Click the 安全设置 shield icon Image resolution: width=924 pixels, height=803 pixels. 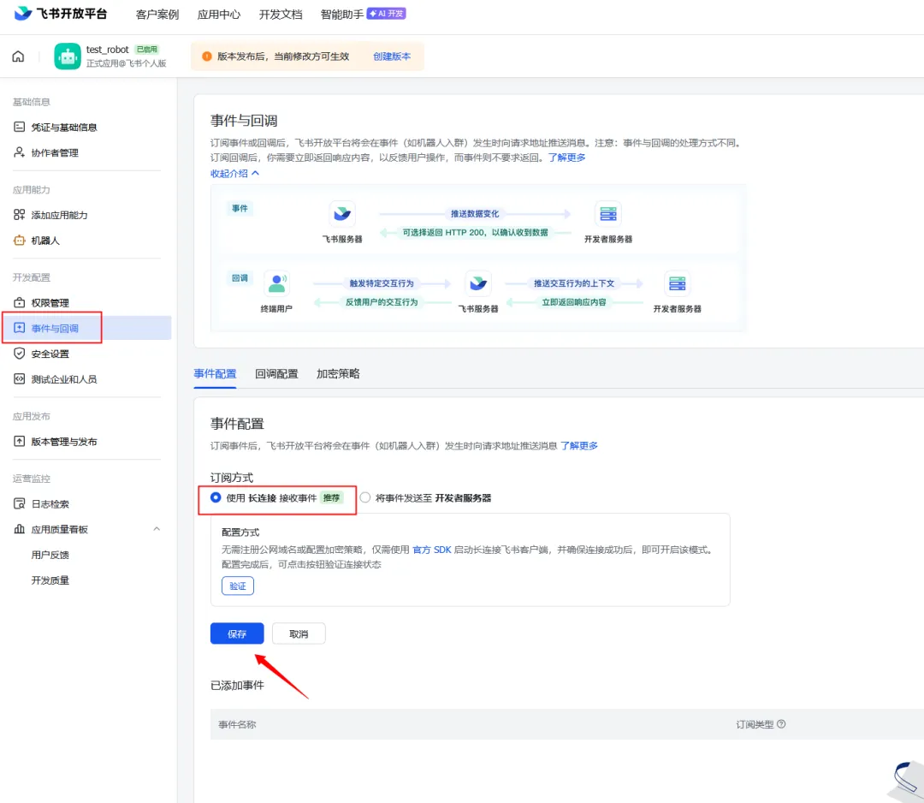20,354
